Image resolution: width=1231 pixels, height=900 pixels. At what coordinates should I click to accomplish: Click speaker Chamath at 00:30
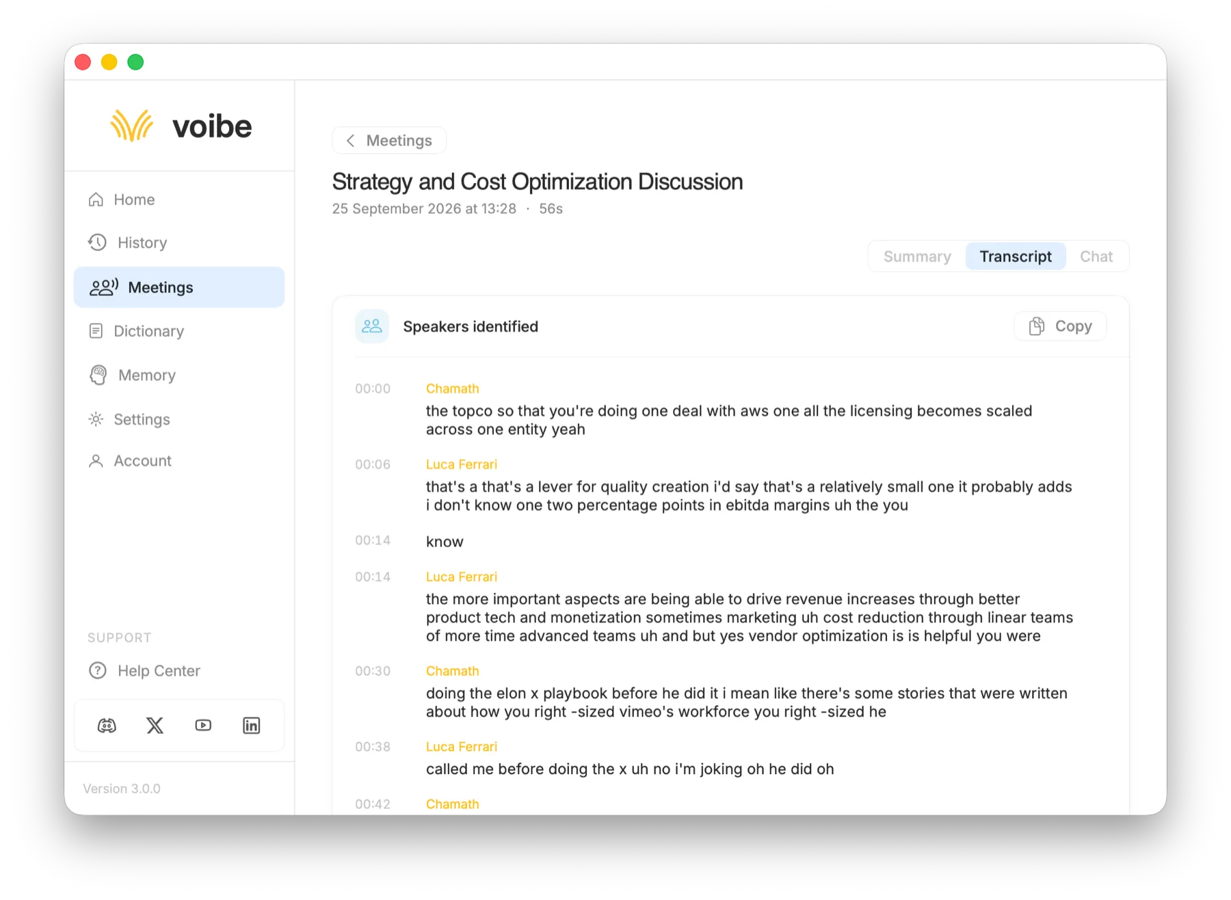click(x=452, y=671)
